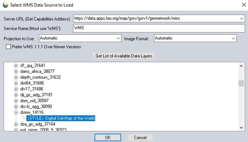248x142 pixels.
Task: Select the dist64_31686 layer label
Action: click(x=32, y=83)
